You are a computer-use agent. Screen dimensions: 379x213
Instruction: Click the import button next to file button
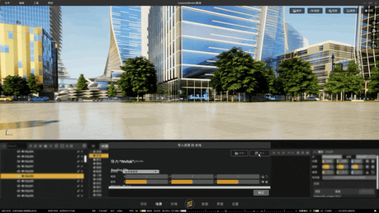pyautogui.click(x=259, y=153)
